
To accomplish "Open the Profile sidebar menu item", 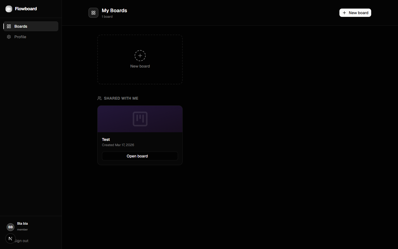I will click(x=20, y=37).
